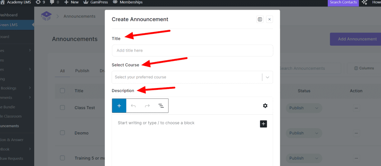Check the Class Test row checkbox

(x=63, y=108)
